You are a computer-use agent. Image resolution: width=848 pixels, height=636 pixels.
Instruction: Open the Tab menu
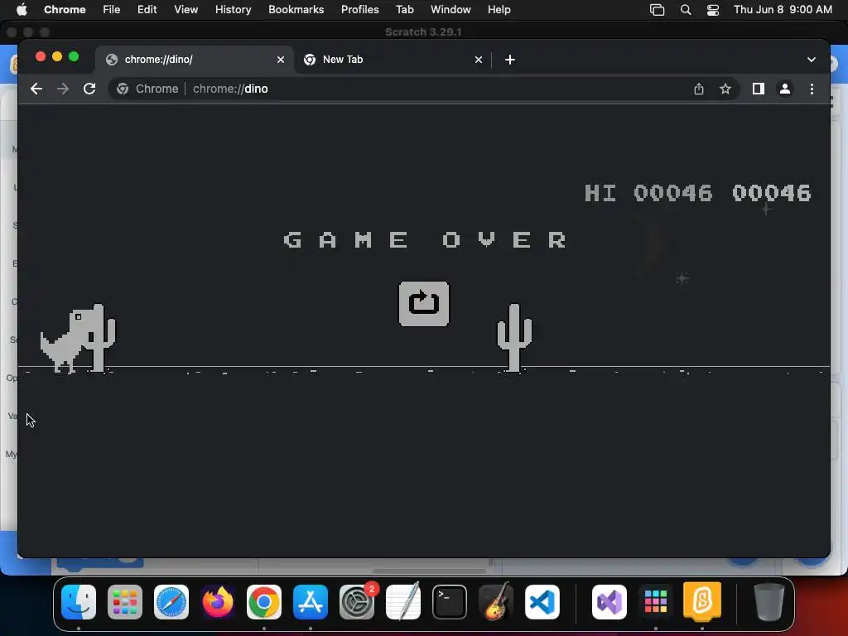coord(404,9)
